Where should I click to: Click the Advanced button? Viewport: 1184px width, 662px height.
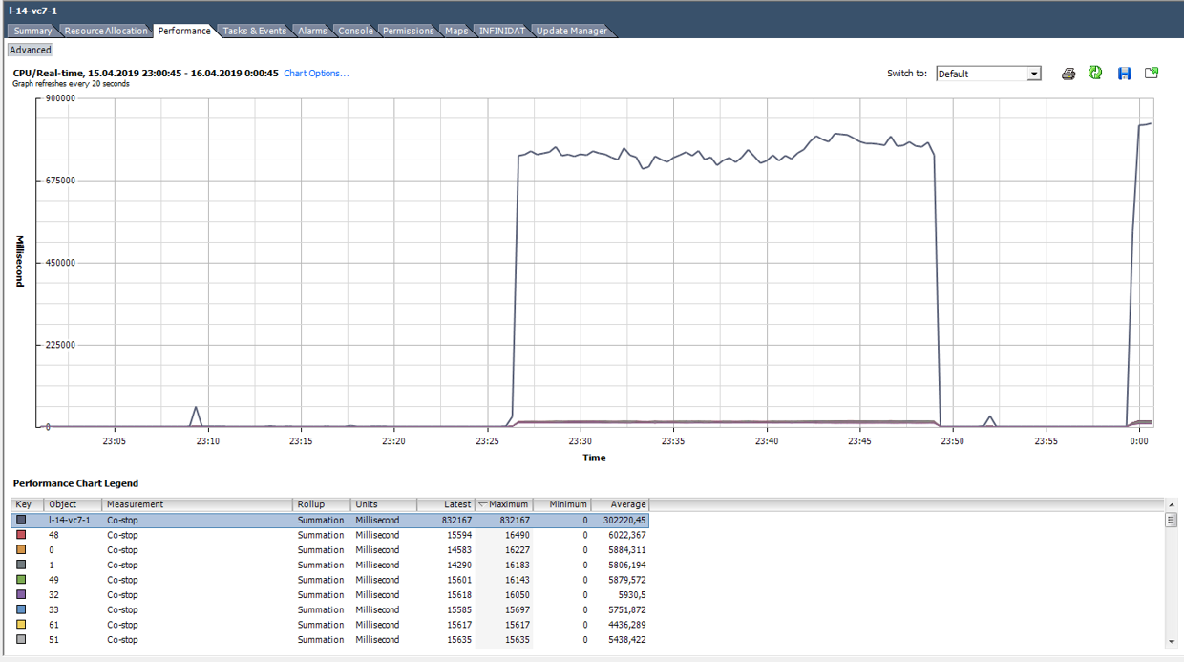pos(29,49)
